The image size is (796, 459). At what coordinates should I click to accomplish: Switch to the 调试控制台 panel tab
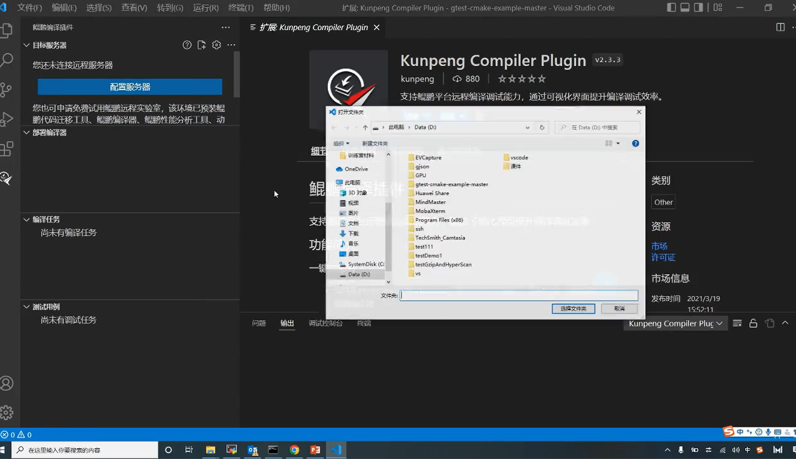(326, 323)
